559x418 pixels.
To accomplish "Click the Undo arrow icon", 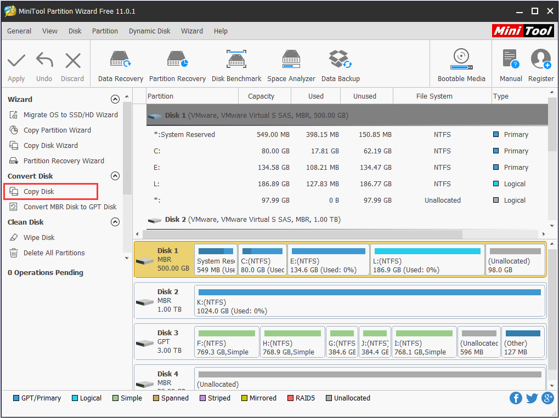I will (x=44, y=60).
